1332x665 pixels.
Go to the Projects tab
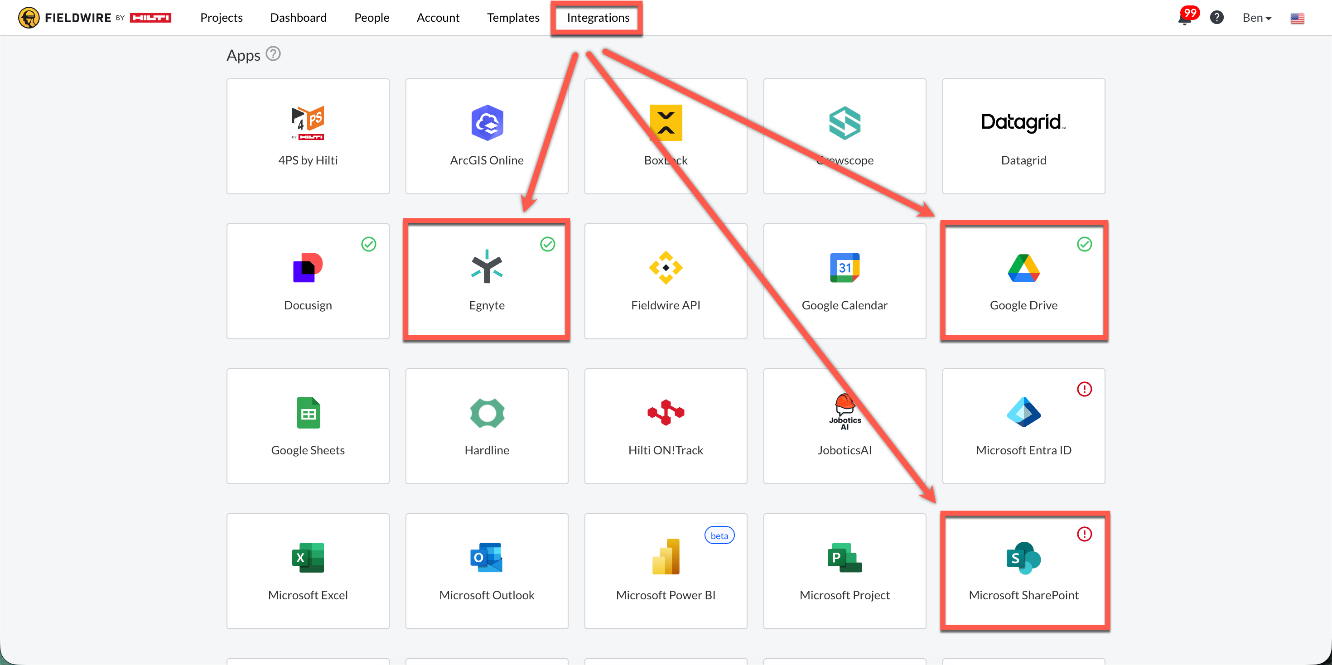(x=221, y=18)
